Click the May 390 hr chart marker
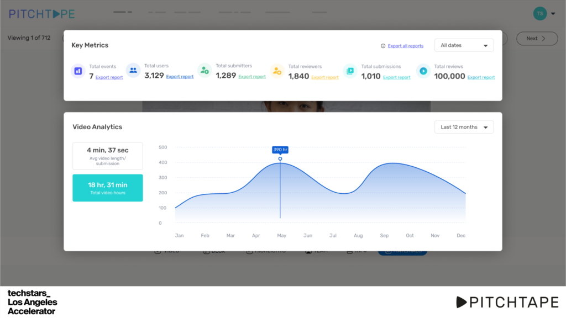Viewport: 566px width, 318px height. tap(280, 159)
